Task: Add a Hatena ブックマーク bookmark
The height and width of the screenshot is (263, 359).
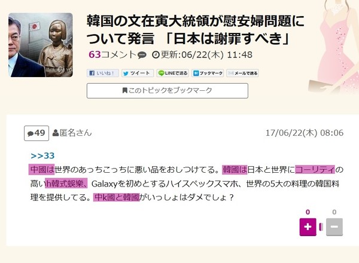Action: pyautogui.click(x=208, y=73)
